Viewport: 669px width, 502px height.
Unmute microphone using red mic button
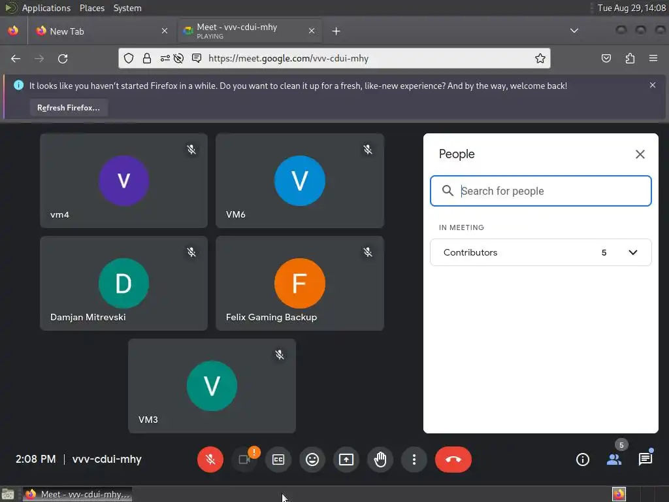pos(210,460)
